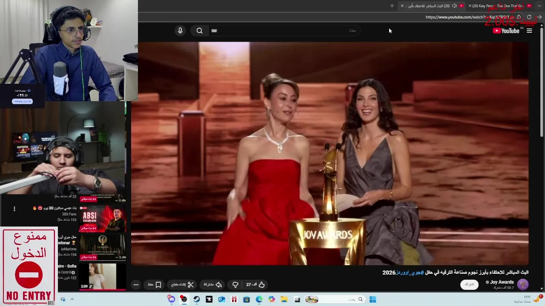Click the YouTube search magnifier button

point(199,31)
